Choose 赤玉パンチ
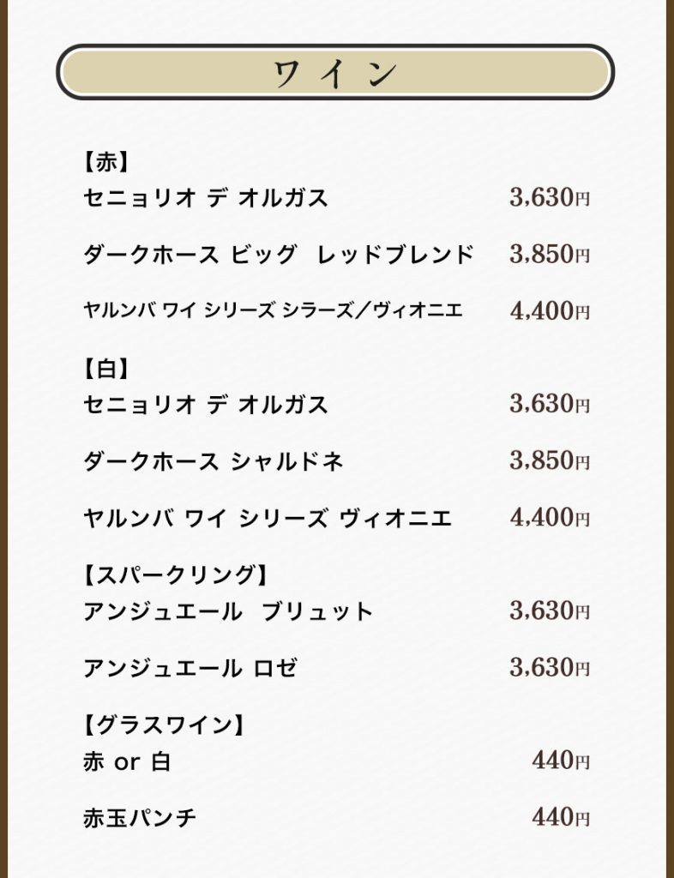674x878 pixels. tap(140, 818)
